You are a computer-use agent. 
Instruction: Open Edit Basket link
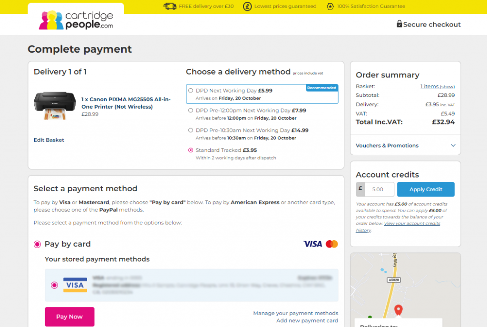[x=49, y=140]
